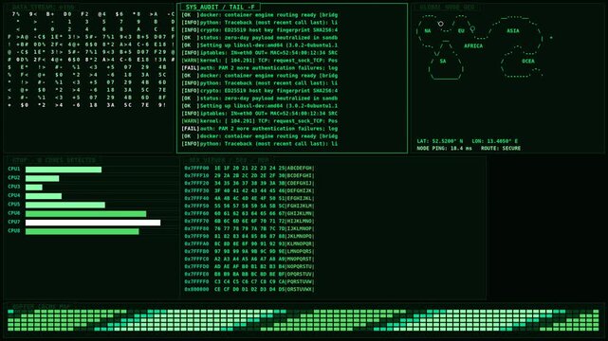608x341 pixels.
Task: Select hex address 0x7FFFC0
Action: [196, 259]
